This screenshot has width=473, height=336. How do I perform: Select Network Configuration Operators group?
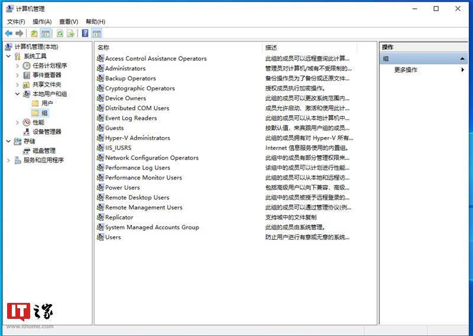[x=152, y=158]
